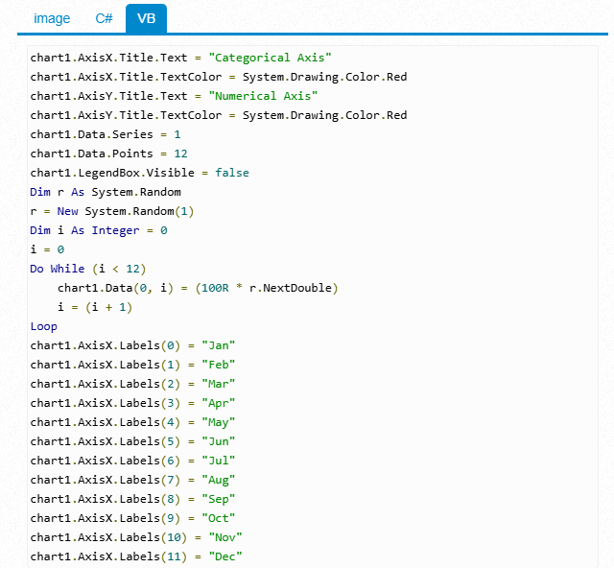Switch to the C# tab

[x=104, y=18]
